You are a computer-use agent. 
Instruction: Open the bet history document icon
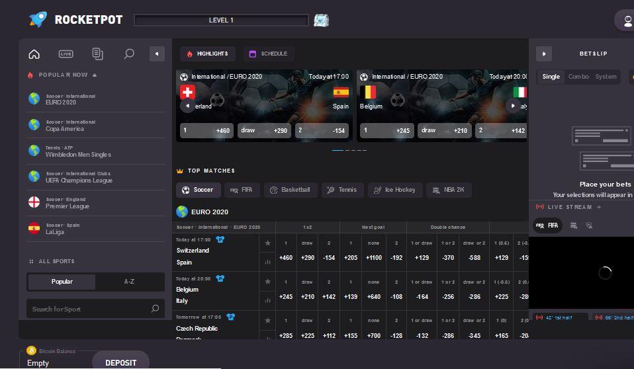pyautogui.click(x=97, y=54)
